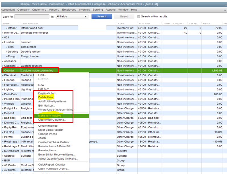Select the Appliance item row

114,61
